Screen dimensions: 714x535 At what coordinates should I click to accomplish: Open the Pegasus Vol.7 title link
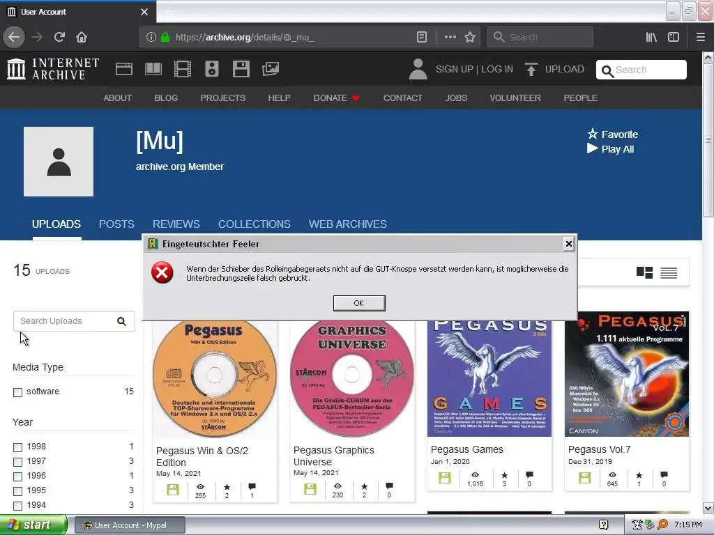599,449
